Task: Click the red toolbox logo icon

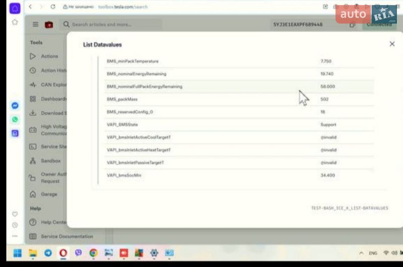Action: tap(49, 24)
